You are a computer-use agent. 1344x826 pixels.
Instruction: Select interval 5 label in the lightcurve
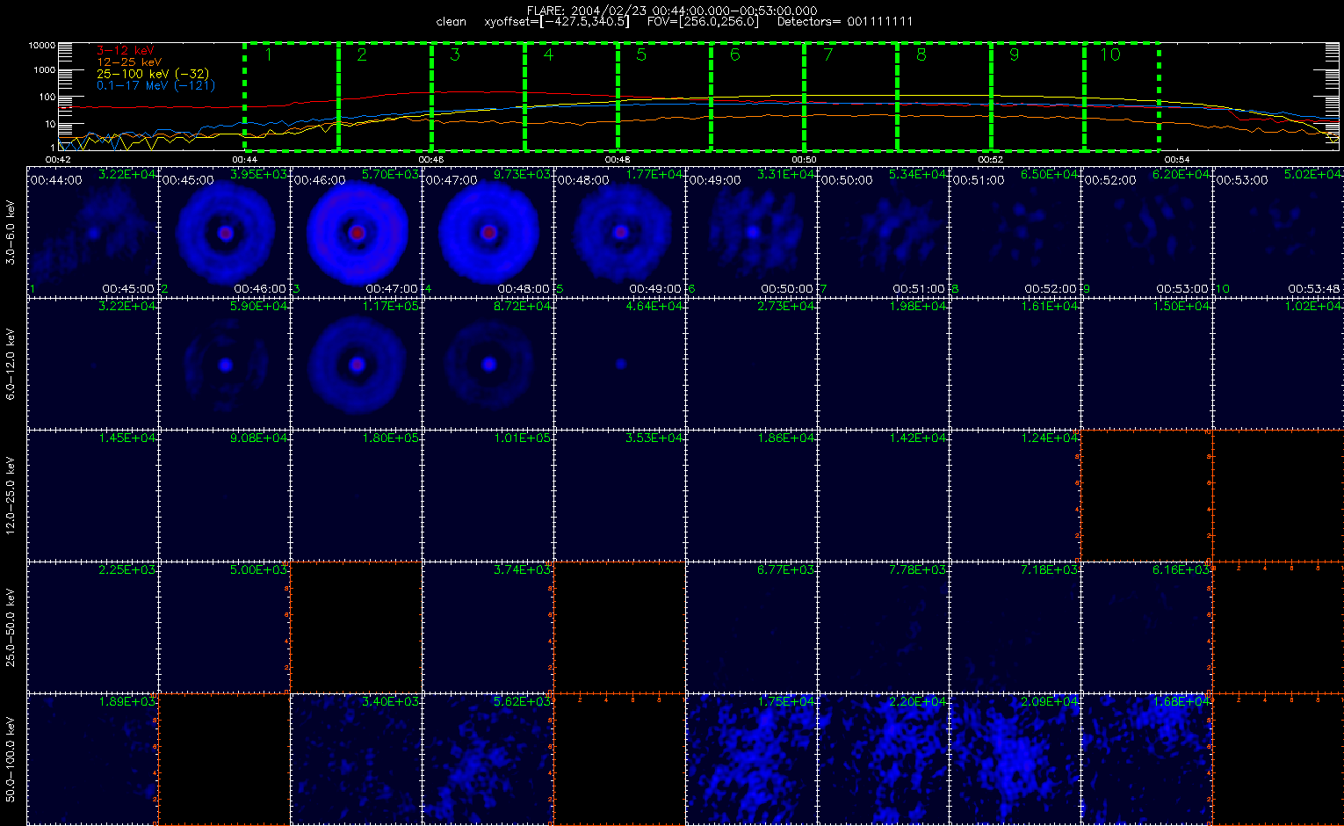click(641, 54)
